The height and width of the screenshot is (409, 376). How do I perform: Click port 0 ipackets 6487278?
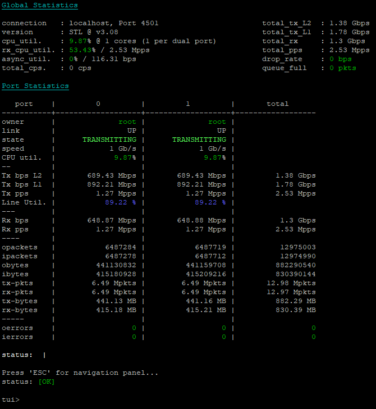click(121, 257)
